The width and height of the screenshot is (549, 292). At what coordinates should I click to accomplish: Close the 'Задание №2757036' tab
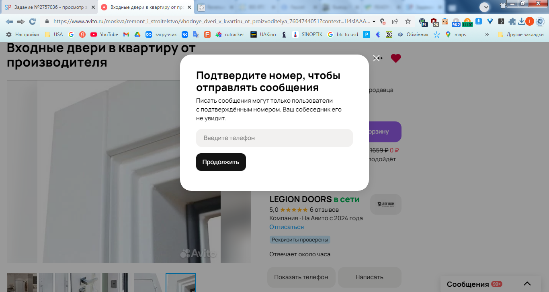coord(93,7)
